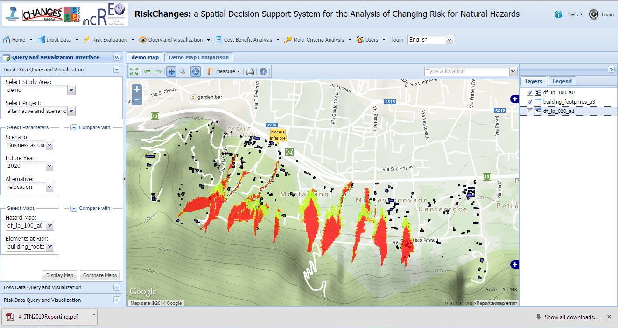Collapse Input Data Query and Visualization section
The image size is (618, 328).
(x=117, y=70)
